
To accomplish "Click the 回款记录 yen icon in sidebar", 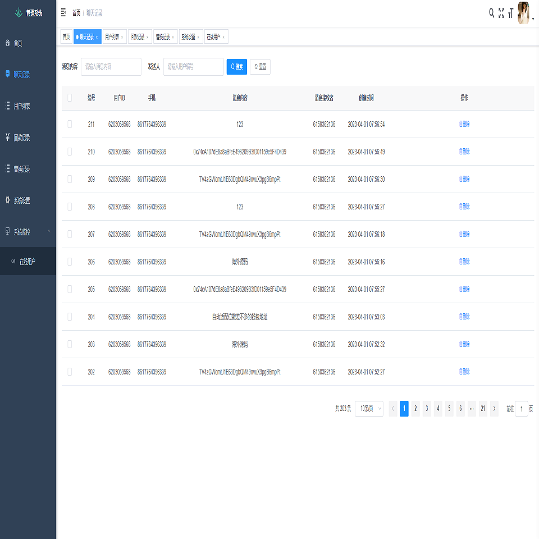I will point(7,137).
